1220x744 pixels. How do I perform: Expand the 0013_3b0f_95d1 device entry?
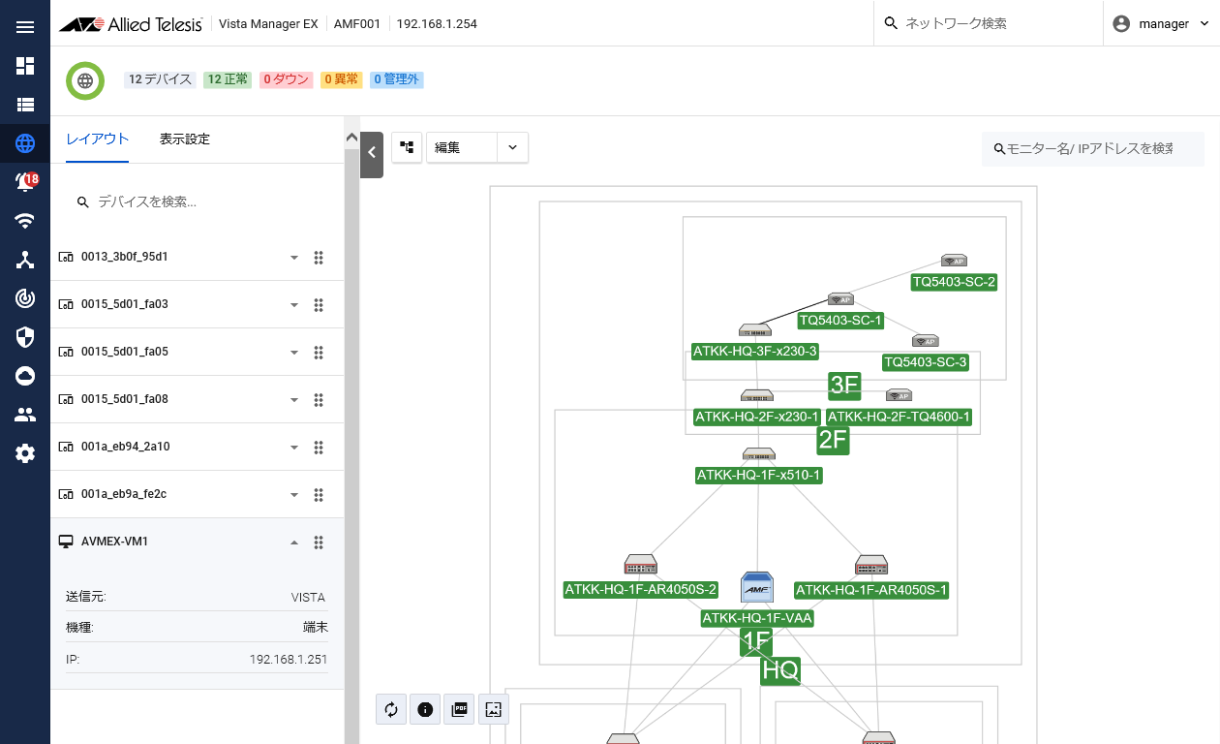(294, 258)
